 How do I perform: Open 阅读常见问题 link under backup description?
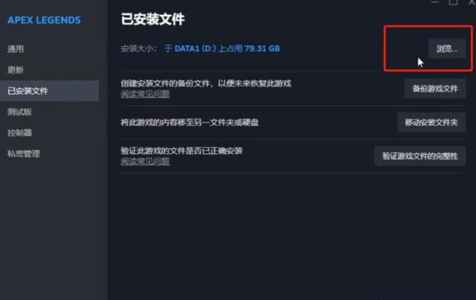coord(145,94)
